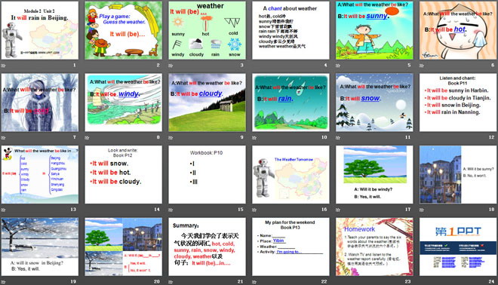498x285 pixels.
Task: Select the 'Workbook: P10' slide
Action: 207,174
